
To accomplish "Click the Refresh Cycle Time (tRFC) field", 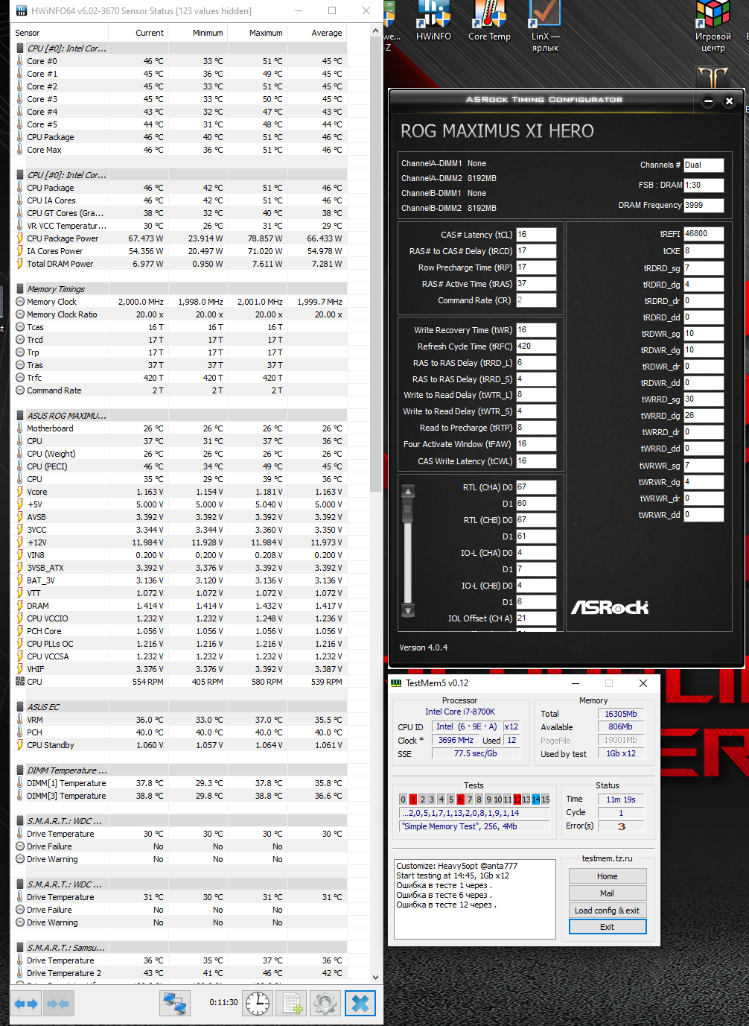I will tap(536, 346).
